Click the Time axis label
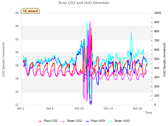 point(149,113)
